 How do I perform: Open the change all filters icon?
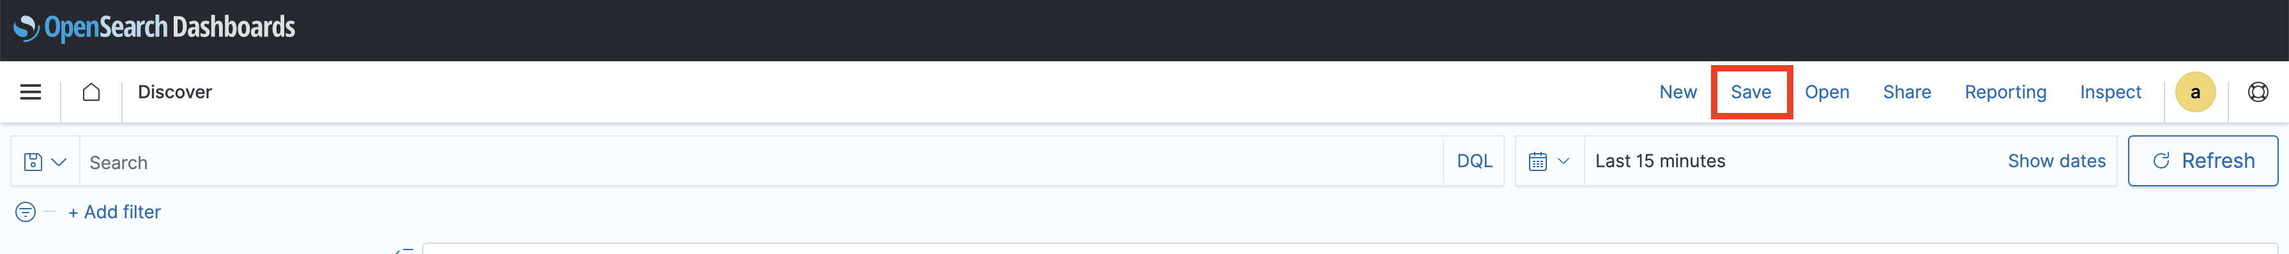[x=26, y=211]
